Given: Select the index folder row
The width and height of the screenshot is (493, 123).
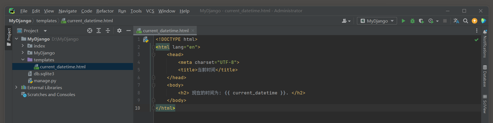Looking at the screenshot, I should (x=73, y=46).
